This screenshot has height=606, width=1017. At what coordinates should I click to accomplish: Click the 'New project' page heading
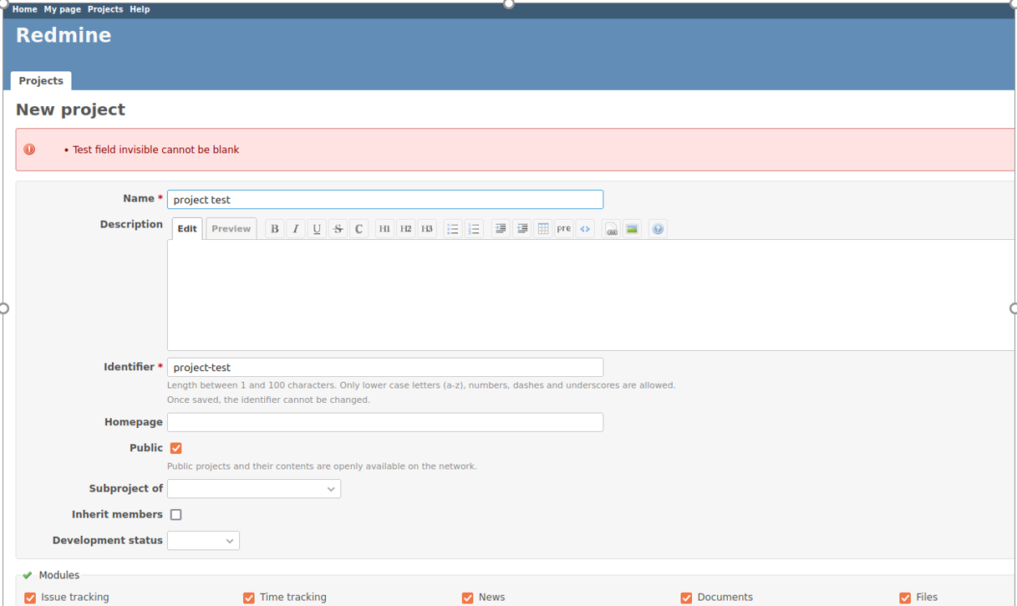click(70, 109)
